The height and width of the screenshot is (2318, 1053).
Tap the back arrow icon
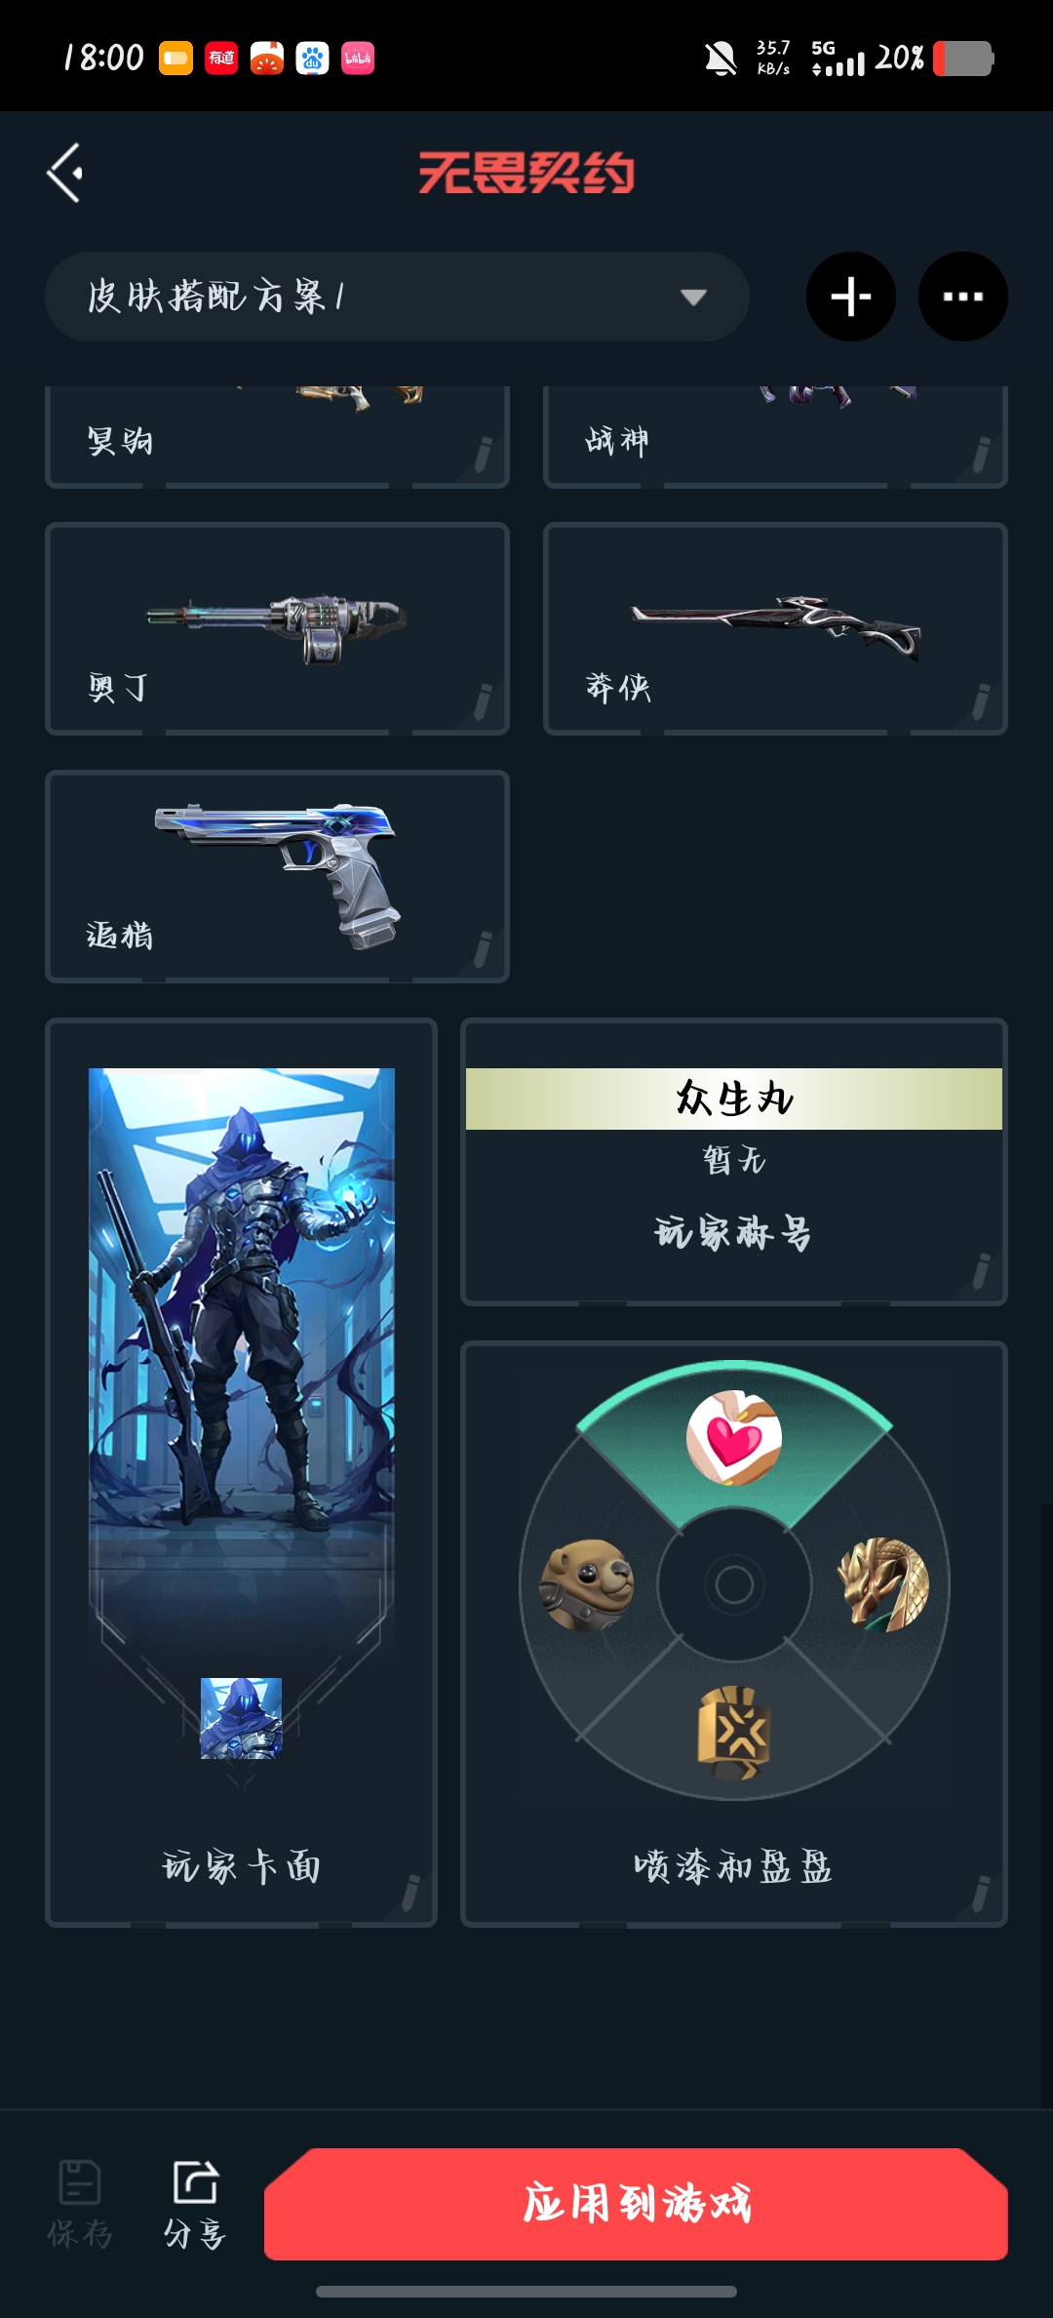65,174
